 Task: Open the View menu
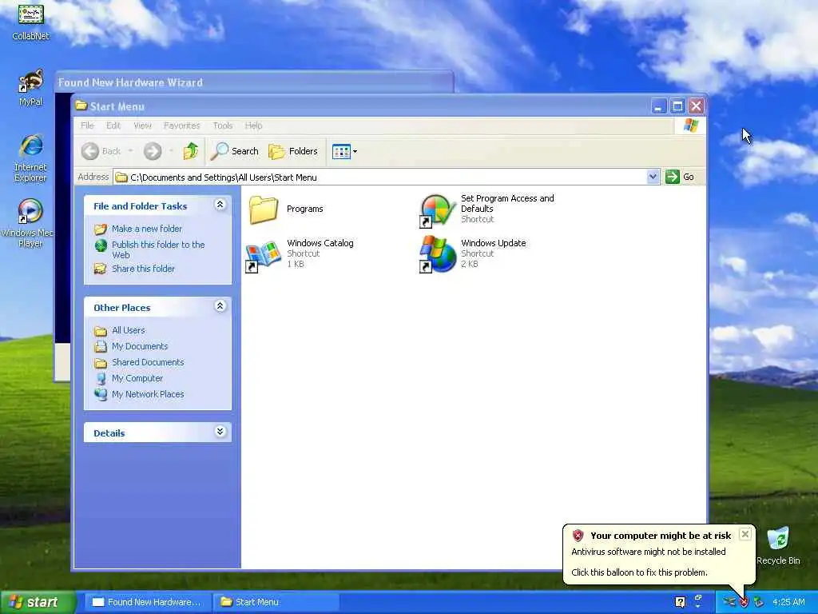(x=142, y=126)
